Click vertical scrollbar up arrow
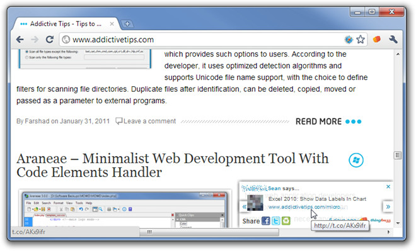 tap(398, 54)
